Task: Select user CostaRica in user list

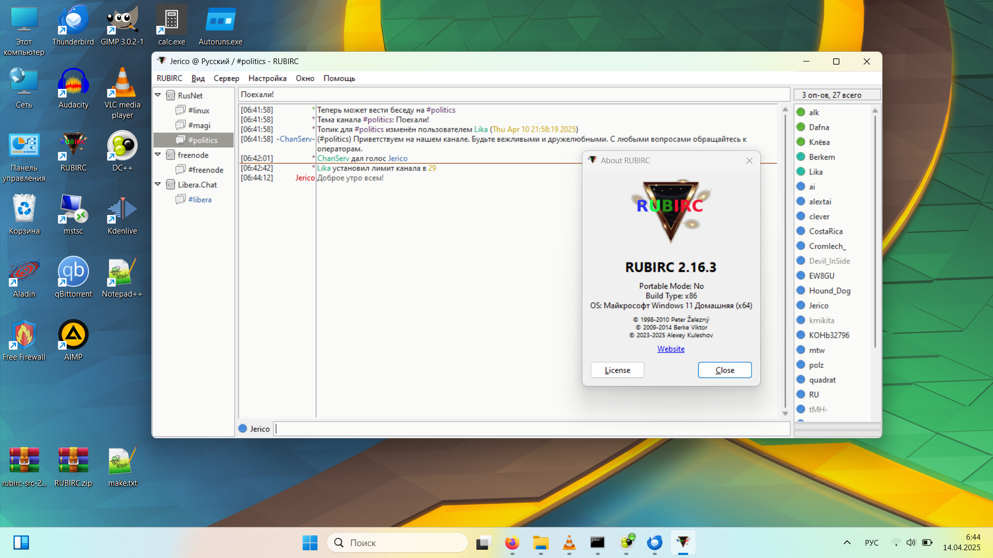Action: [825, 231]
